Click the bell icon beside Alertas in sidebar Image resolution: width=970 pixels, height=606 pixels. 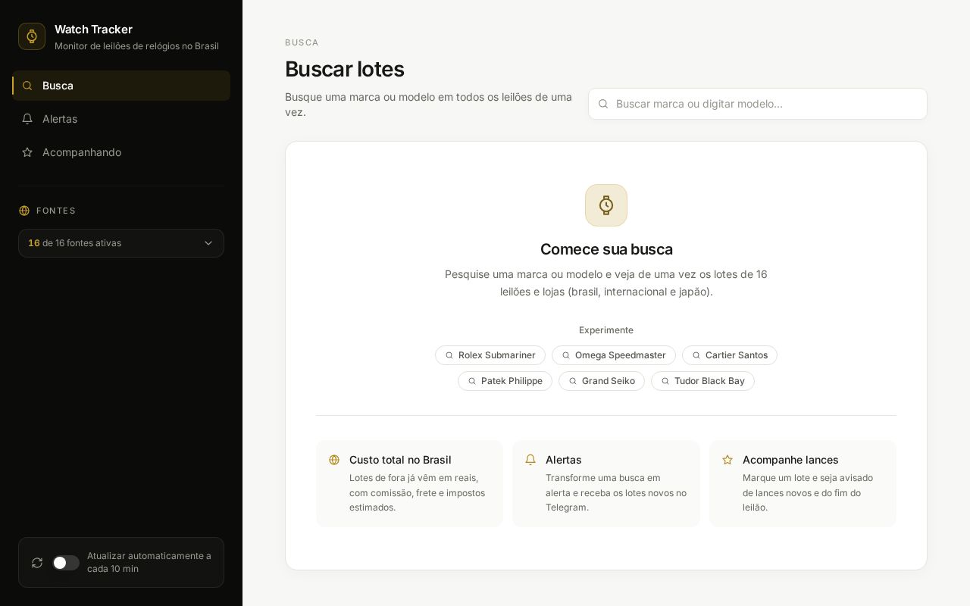pos(27,119)
